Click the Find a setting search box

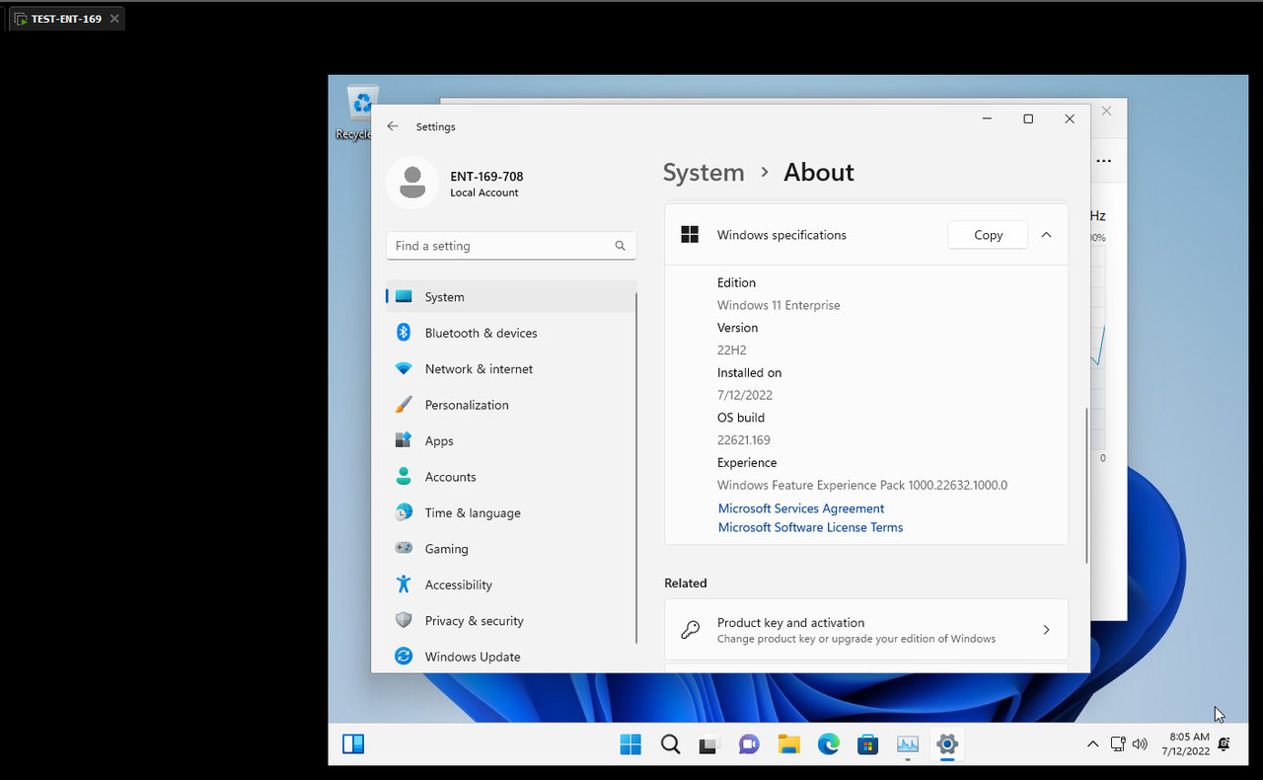point(511,246)
